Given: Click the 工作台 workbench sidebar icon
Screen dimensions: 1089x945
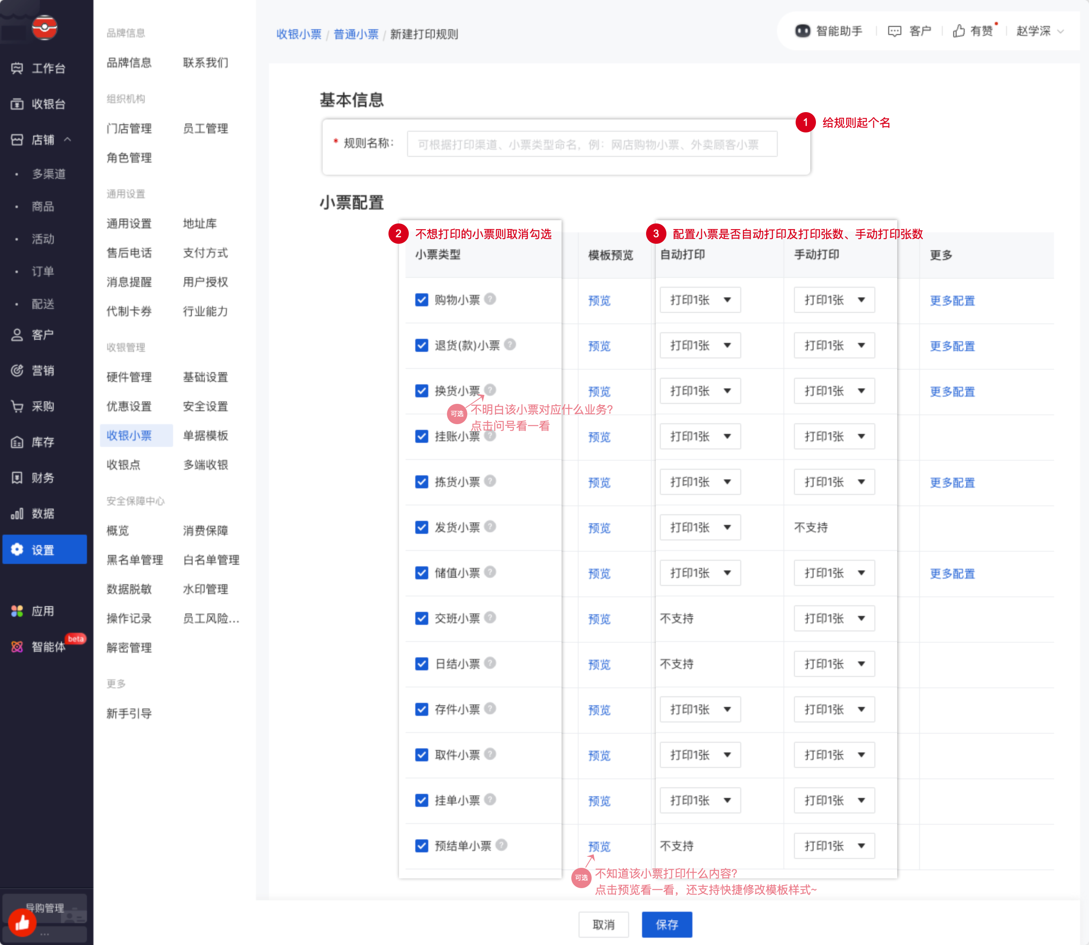Looking at the screenshot, I should [x=17, y=68].
